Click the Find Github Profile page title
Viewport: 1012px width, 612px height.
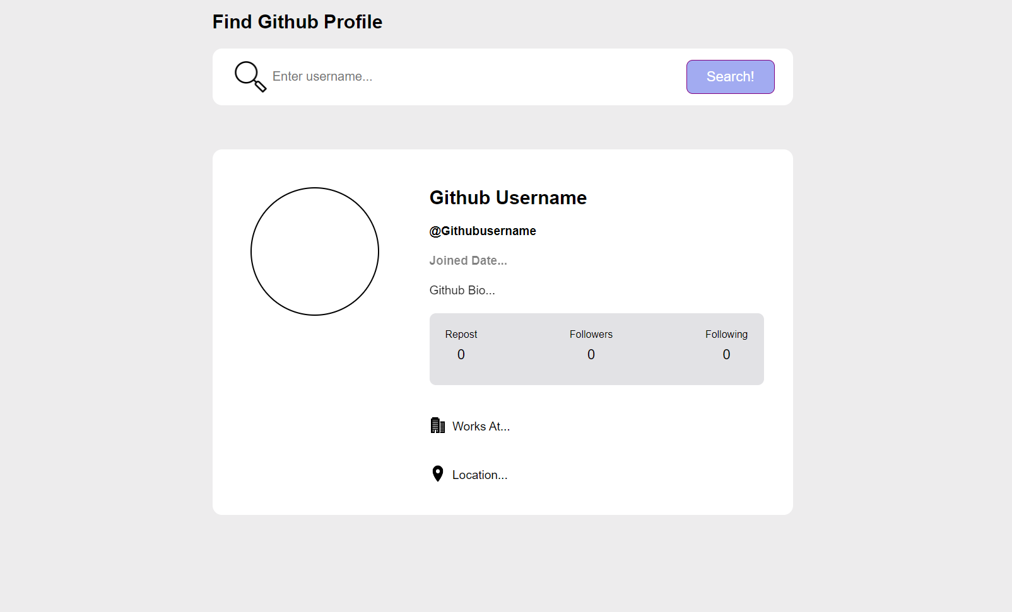[x=297, y=21]
